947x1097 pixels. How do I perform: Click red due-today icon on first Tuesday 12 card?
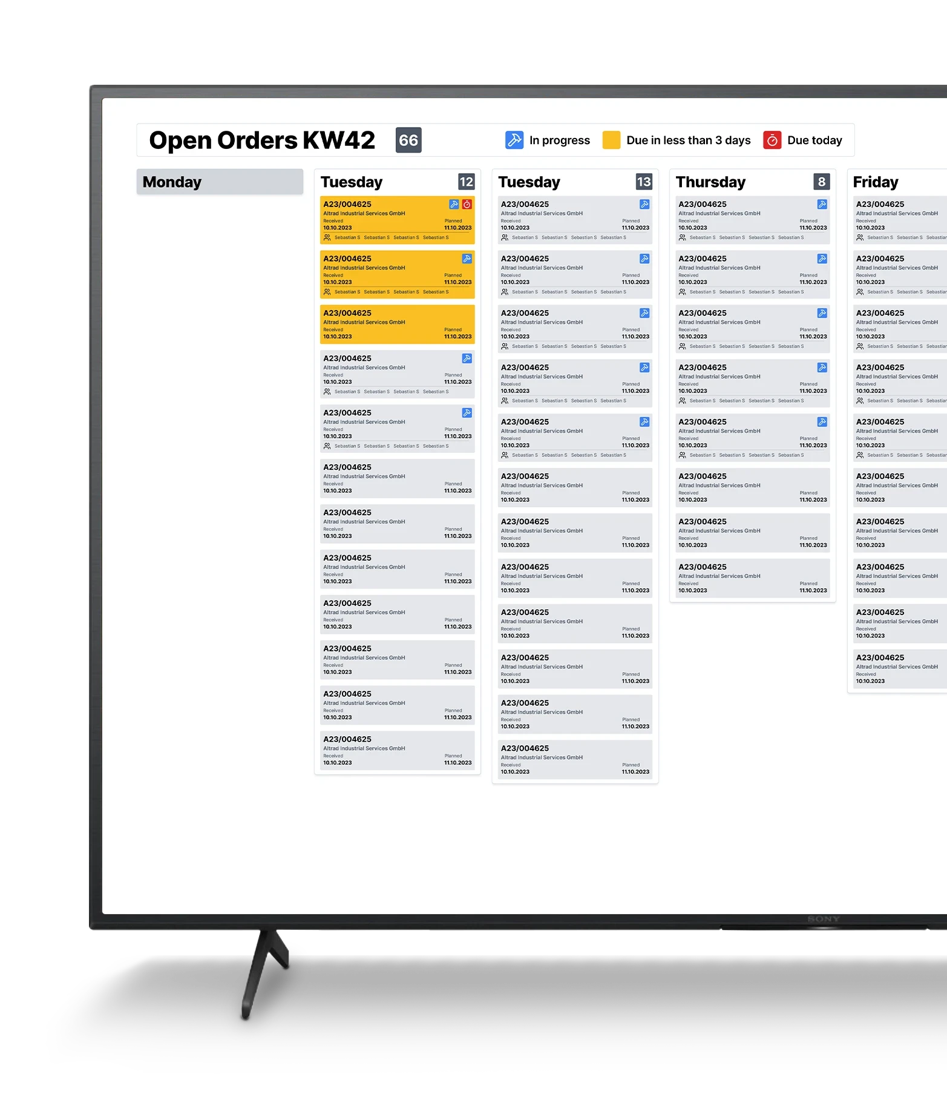pyautogui.click(x=467, y=204)
